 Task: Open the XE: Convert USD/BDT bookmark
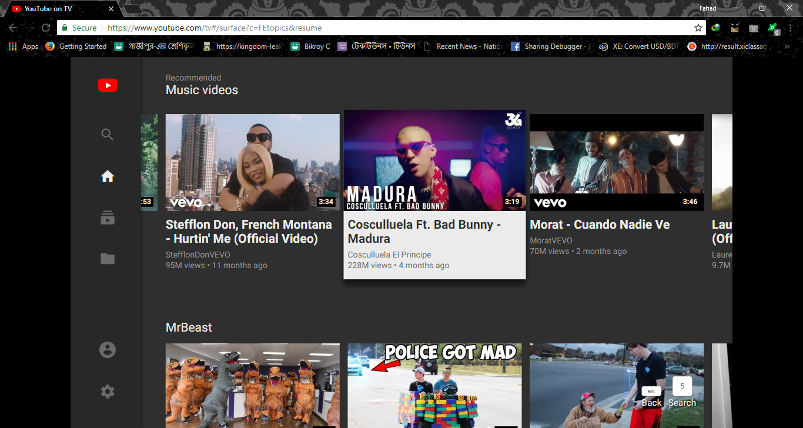tap(638, 46)
